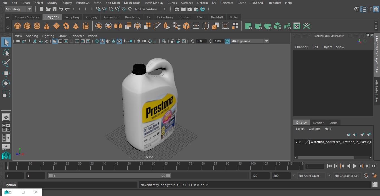Click the Mirror shelf icon
Screen dimensions: 380x196
click(x=118, y=26)
